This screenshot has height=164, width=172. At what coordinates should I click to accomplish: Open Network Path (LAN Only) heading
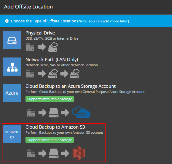click(x=52, y=60)
